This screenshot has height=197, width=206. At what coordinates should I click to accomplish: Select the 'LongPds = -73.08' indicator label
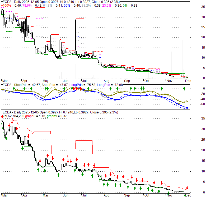click(110, 85)
